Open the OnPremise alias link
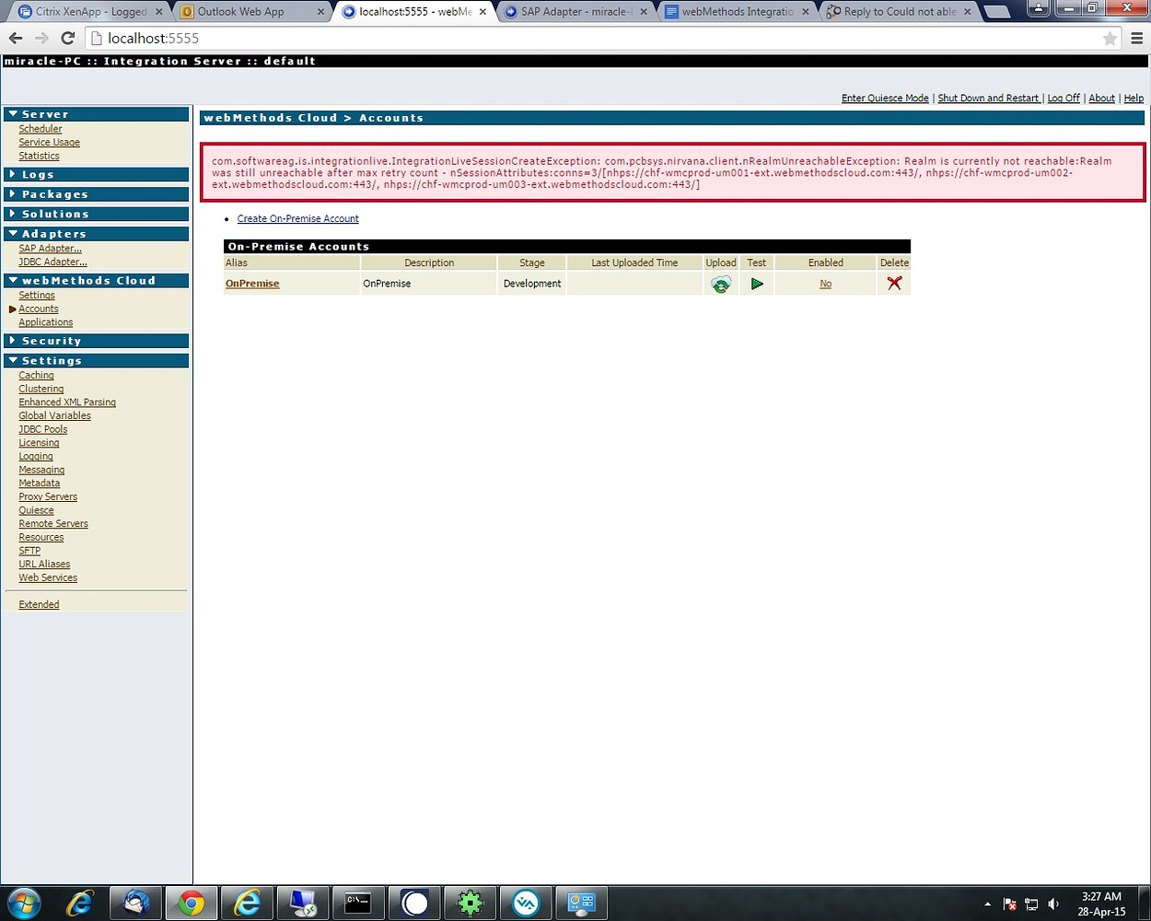Image resolution: width=1151 pixels, height=921 pixels. coord(252,284)
